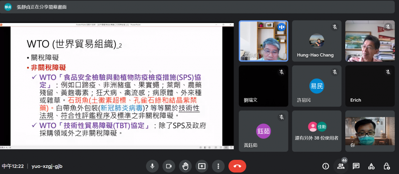Turn off the camera
This screenshot has height=174, width=399.
pos(168,166)
